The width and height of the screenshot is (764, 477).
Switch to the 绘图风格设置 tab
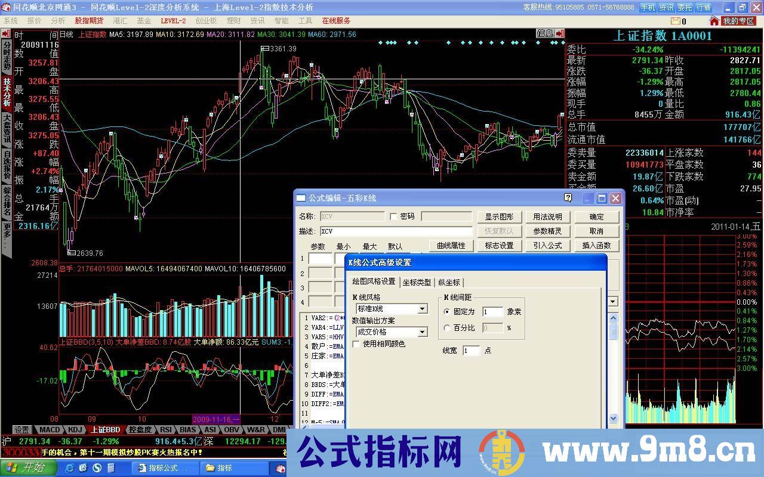(x=374, y=281)
